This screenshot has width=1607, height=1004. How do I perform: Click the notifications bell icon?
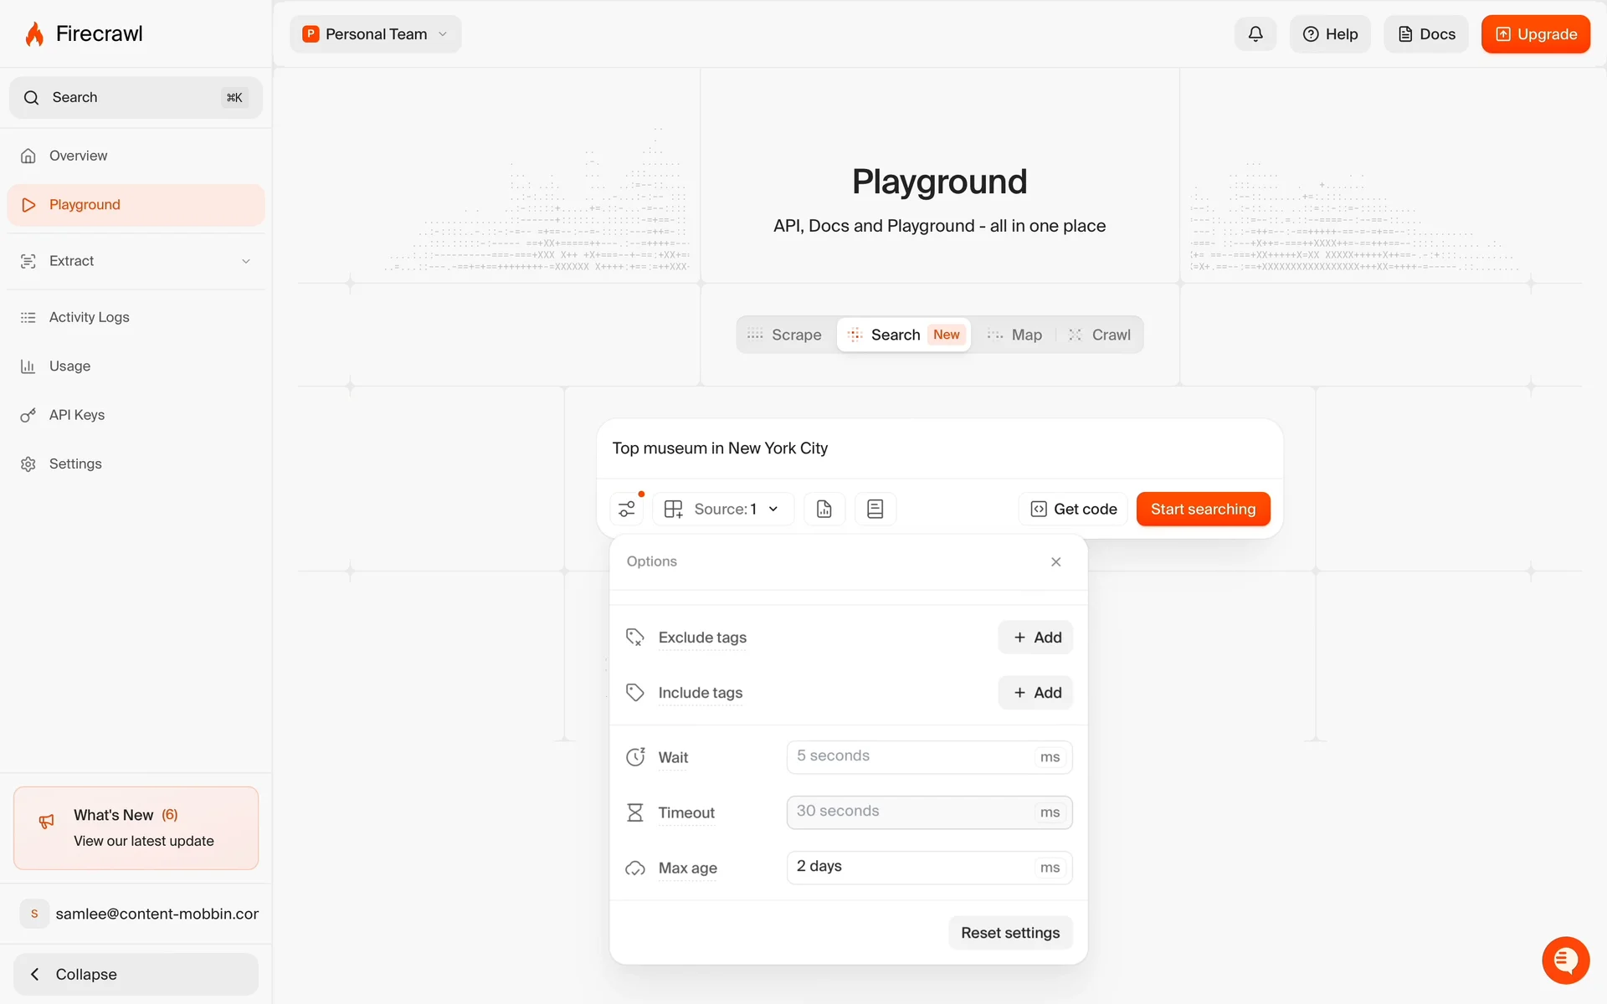[x=1255, y=34]
